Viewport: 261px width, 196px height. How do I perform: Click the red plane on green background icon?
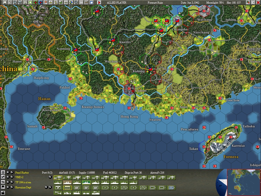click(35, 3)
